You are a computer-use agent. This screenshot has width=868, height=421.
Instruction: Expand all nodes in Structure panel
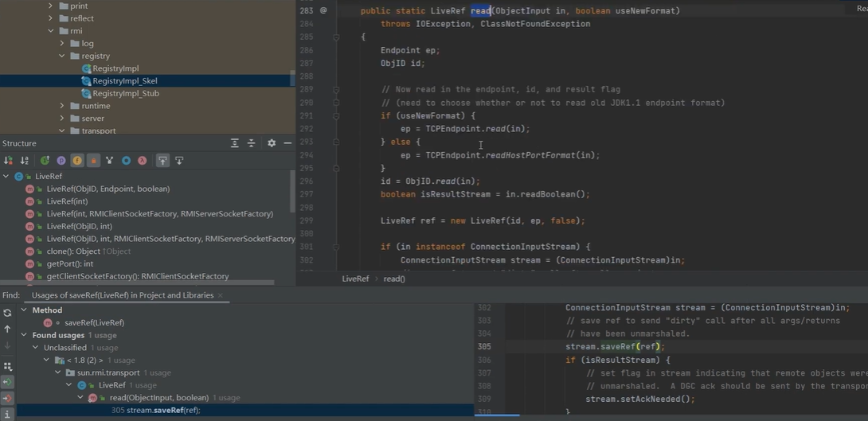(234, 143)
